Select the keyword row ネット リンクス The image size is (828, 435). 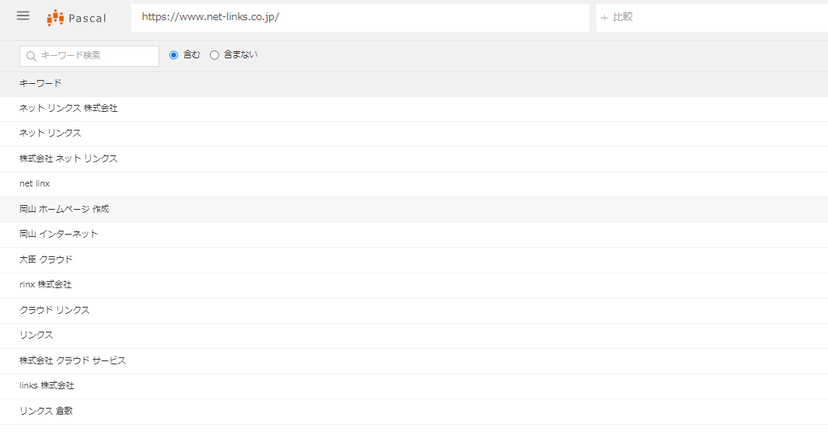[414, 134]
